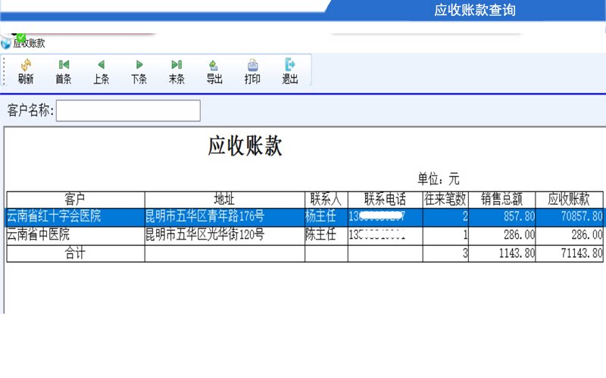Jump to last record with 末条

(x=176, y=71)
